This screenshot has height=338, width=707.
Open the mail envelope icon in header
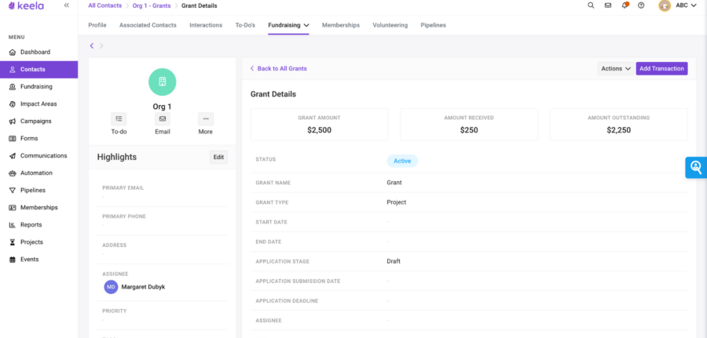coord(608,5)
